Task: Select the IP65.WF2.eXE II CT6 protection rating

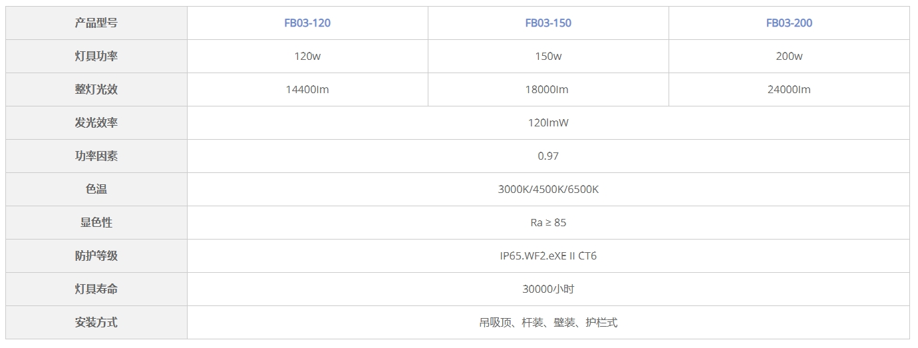Action: pos(548,256)
